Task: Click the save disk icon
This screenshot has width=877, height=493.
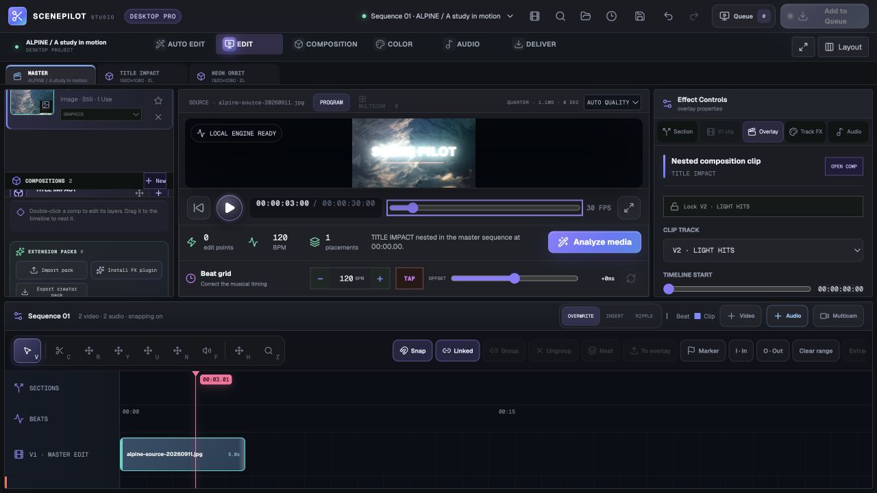Action: pos(640,16)
